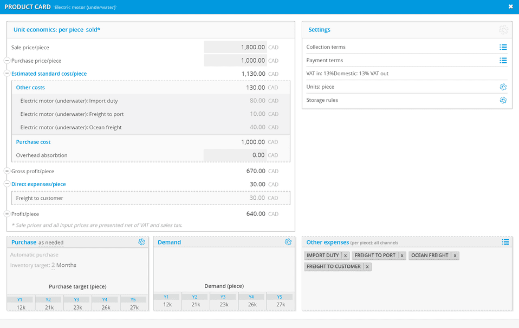Select Y3 column in Purchase target
This screenshot has height=328, width=519.
pyautogui.click(x=77, y=299)
